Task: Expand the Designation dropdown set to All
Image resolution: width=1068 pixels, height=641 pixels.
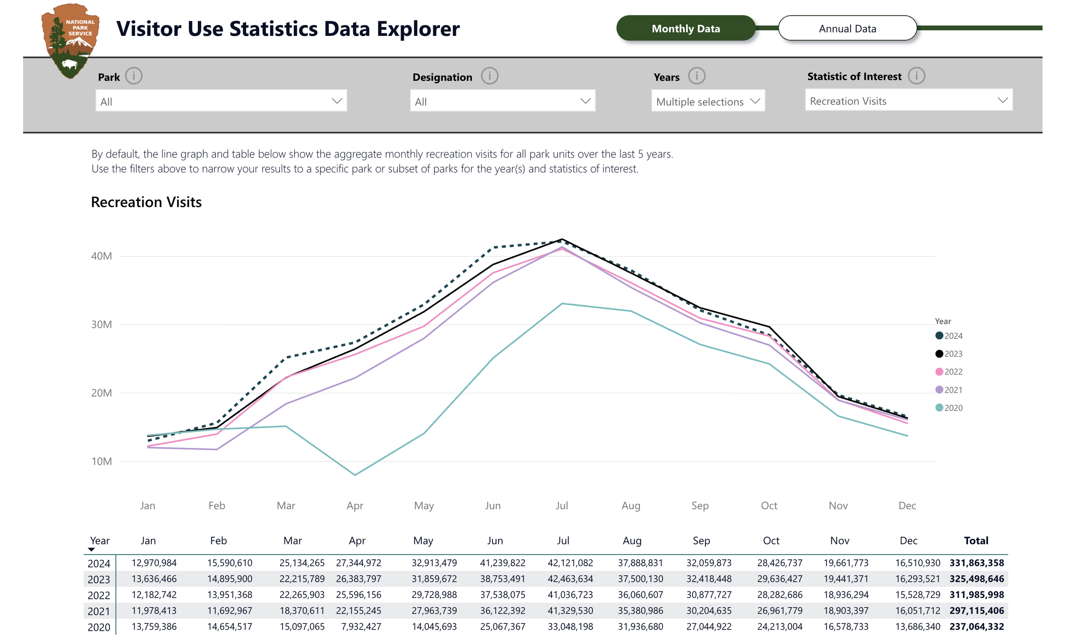Action: coord(502,101)
